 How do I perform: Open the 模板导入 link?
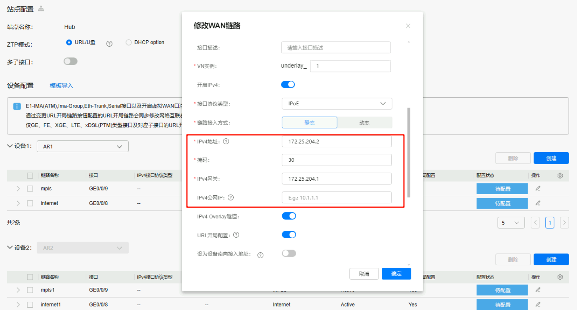point(61,86)
